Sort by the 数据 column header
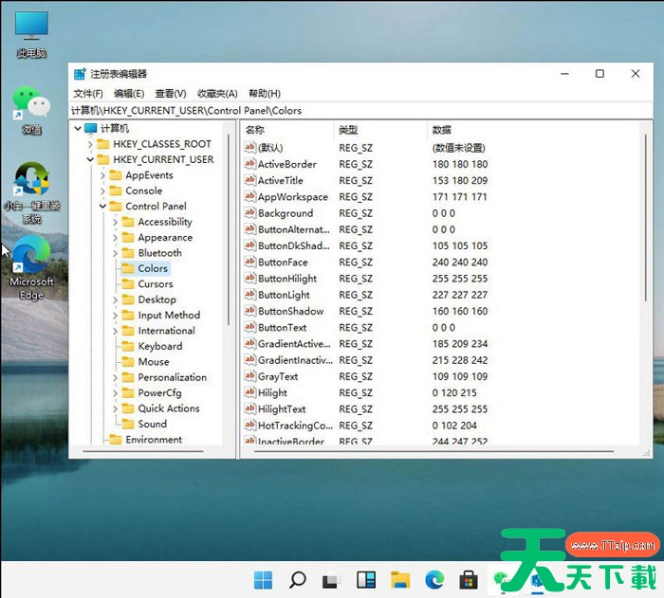Image resolution: width=664 pixels, height=598 pixels. click(534, 130)
